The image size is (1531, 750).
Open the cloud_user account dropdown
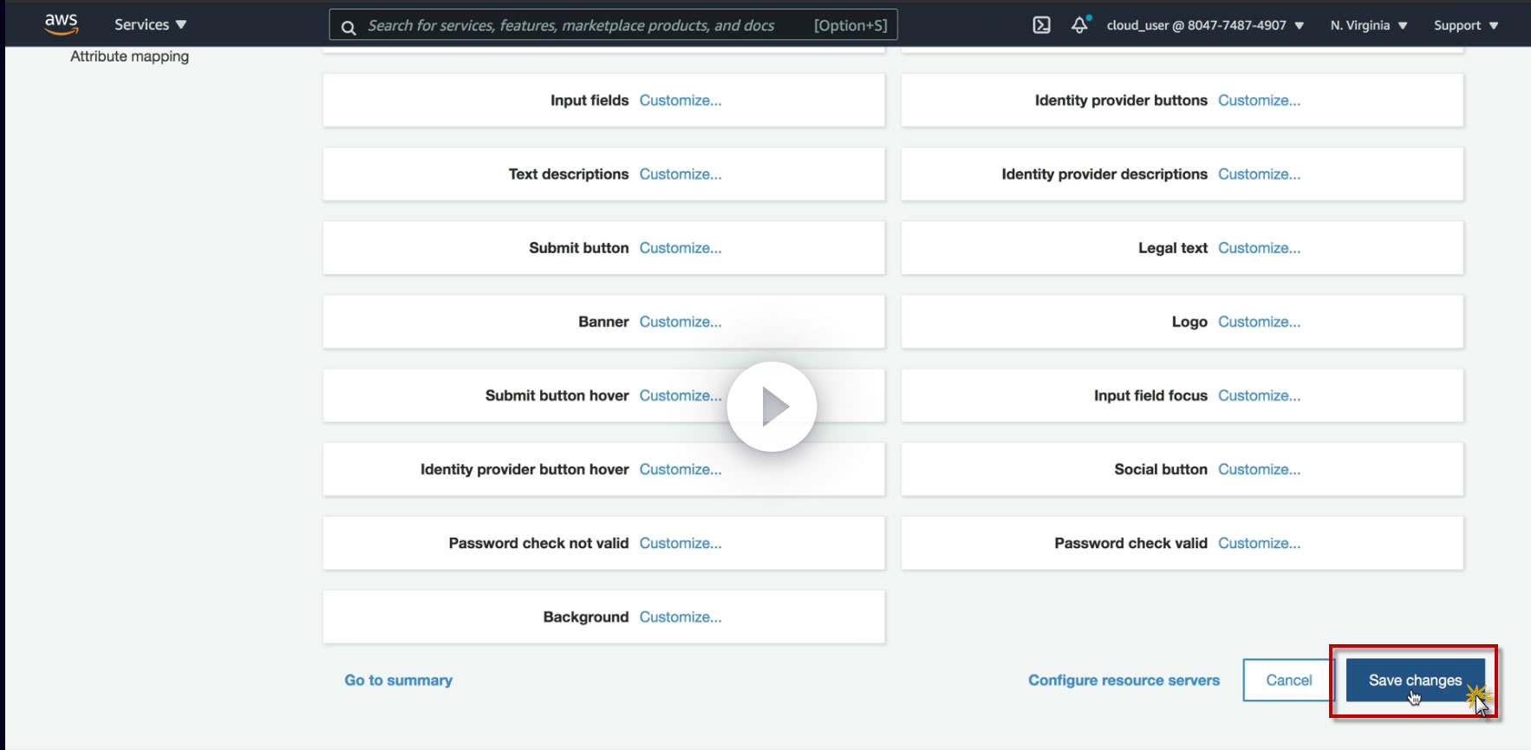[x=1205, y=25]
